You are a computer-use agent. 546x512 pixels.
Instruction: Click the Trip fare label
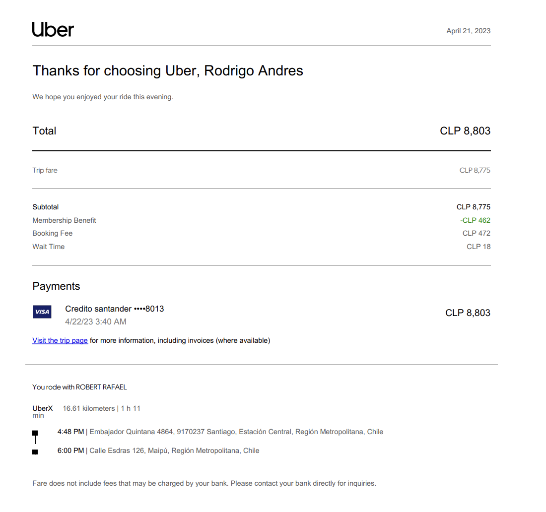tap(45, 170)
